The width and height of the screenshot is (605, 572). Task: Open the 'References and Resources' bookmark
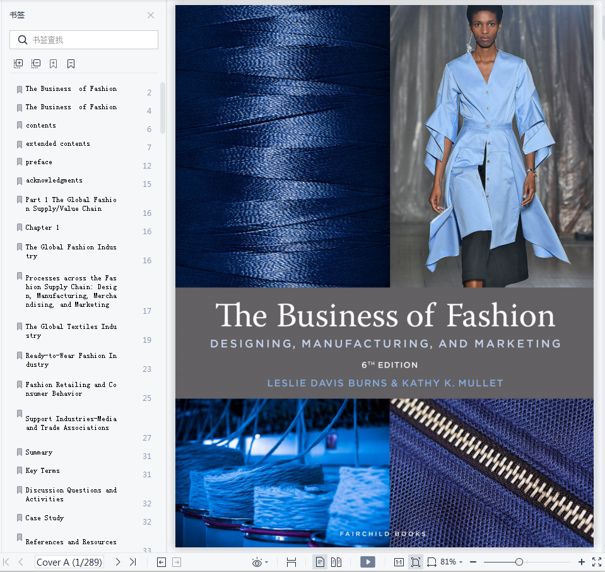click(71, 542)
